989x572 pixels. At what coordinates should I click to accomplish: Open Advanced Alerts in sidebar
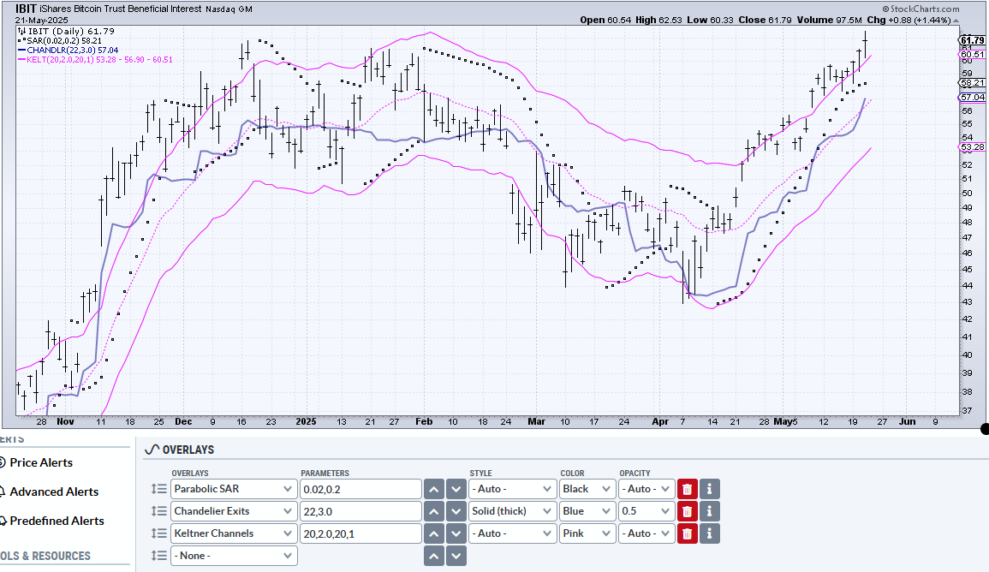tap(54, 492)
